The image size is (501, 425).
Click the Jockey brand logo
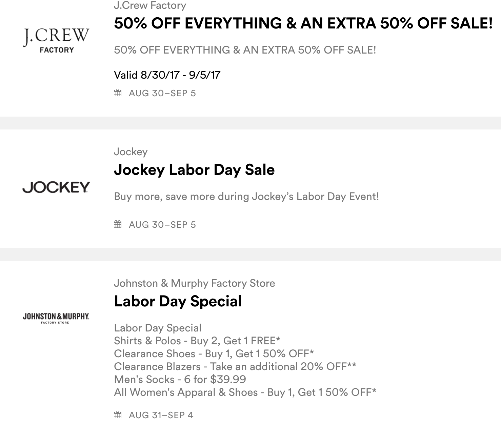coord(56,187)
